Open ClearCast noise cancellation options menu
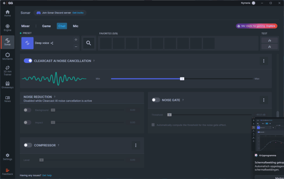 click(264, 61)
